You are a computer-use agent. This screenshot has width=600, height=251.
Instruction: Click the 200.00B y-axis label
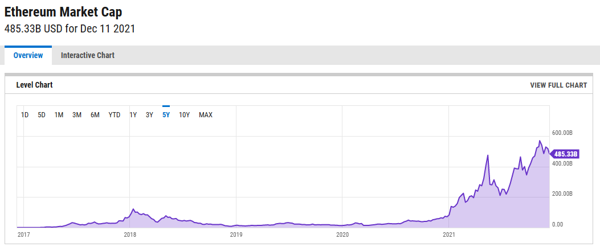(562, 194)
